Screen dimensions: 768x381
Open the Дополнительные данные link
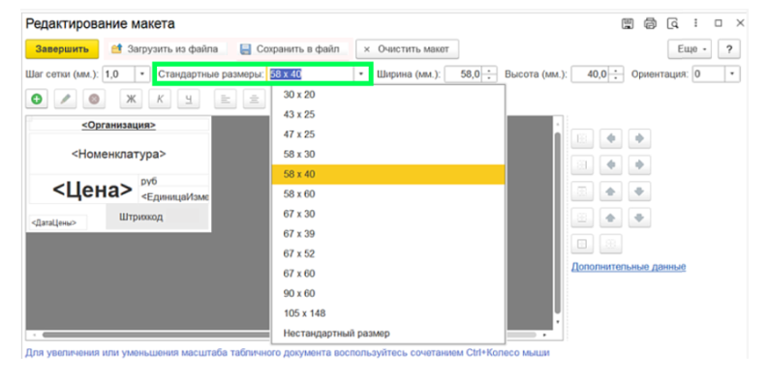(x=629, y=267)
